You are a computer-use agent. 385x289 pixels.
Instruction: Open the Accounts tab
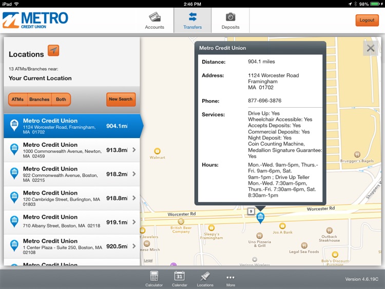pos(155,21)
